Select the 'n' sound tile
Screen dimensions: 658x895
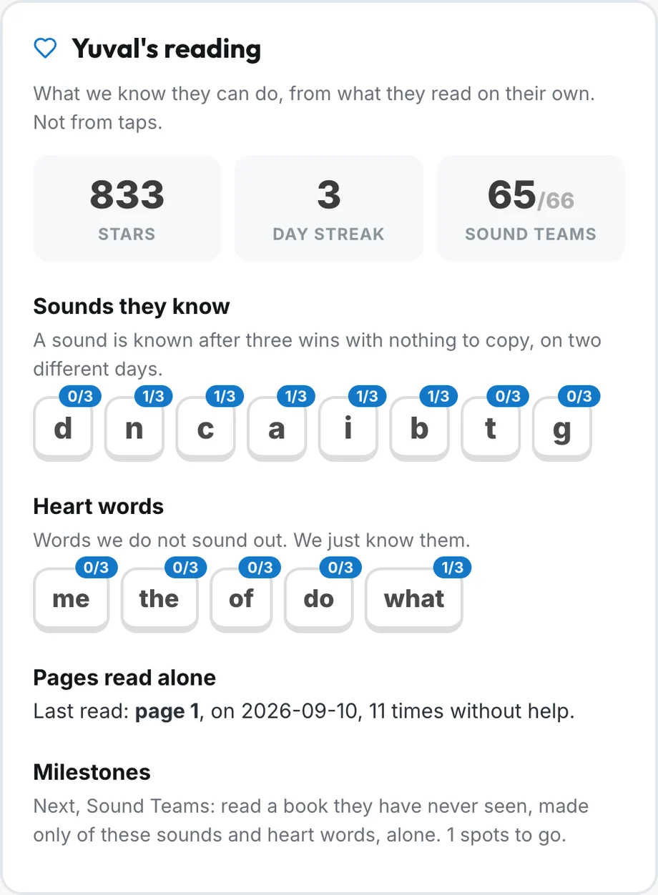click(134, 429)
